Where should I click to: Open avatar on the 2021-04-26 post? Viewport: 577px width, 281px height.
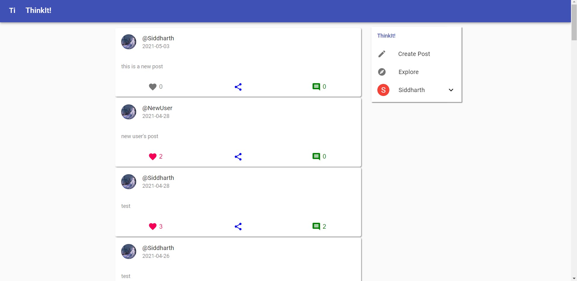point(129,252)
